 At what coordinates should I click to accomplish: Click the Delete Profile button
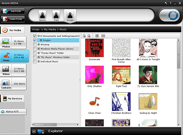[13, 19]
